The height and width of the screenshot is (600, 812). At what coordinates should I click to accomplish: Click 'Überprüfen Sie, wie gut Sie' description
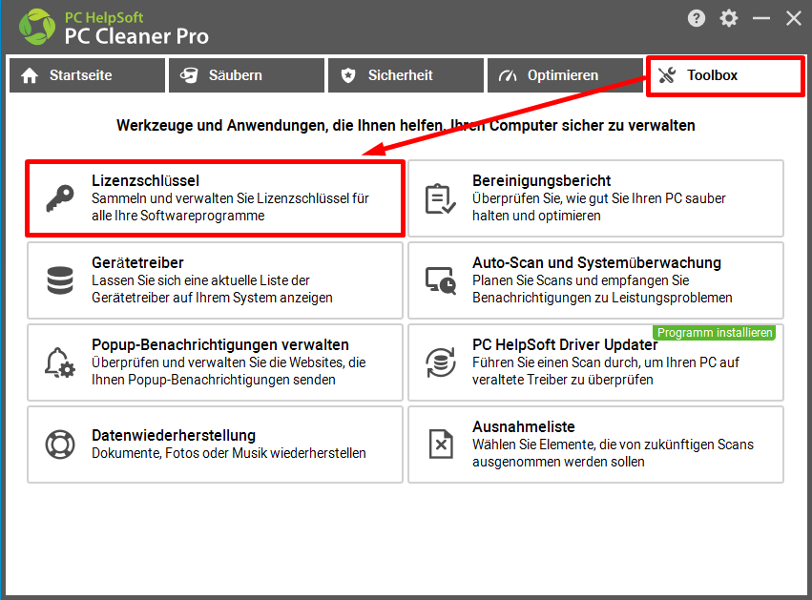[599, 207]
